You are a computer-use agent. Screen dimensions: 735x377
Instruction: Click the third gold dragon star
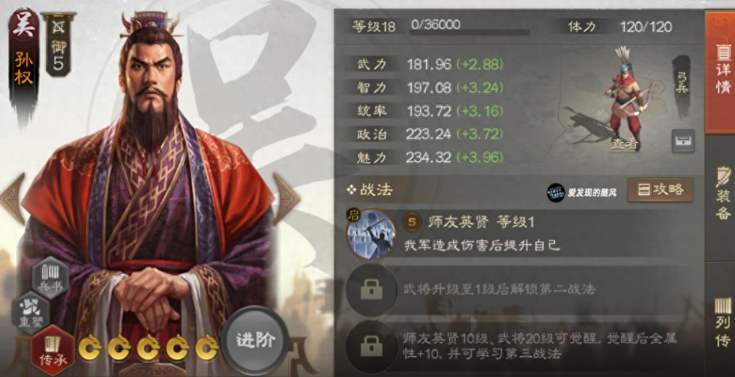click(148, 348)
